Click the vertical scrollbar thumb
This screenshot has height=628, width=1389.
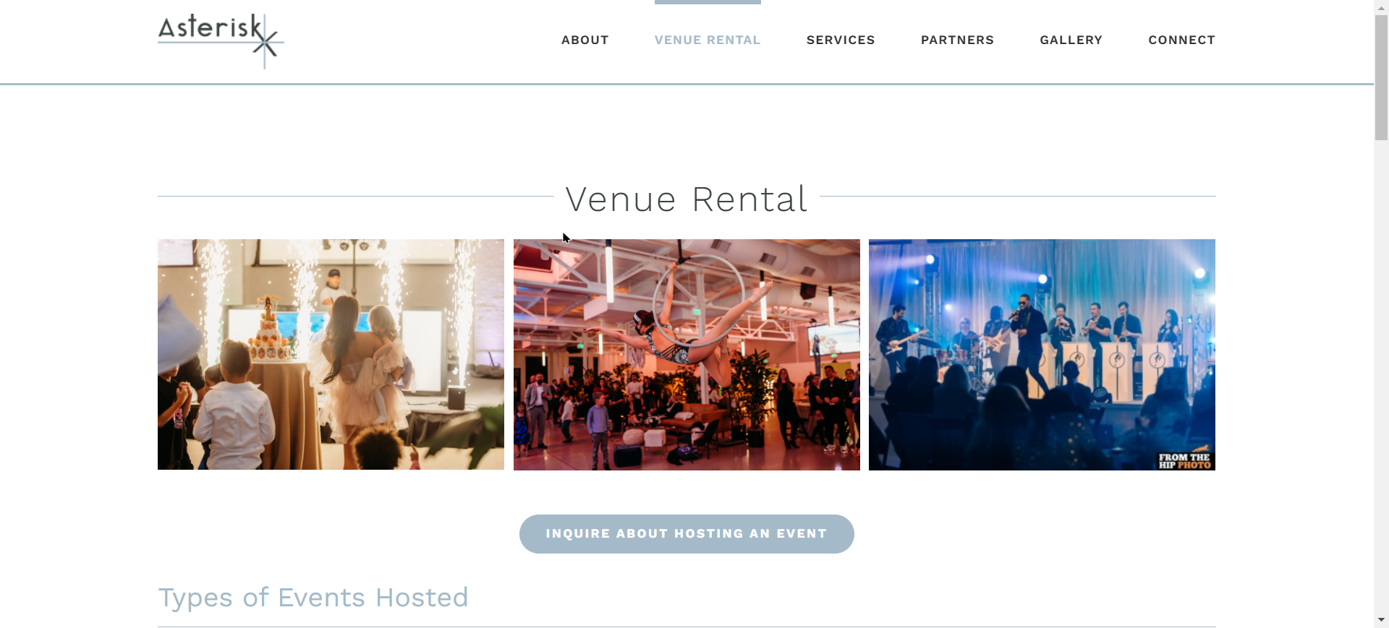[1381, 77]
